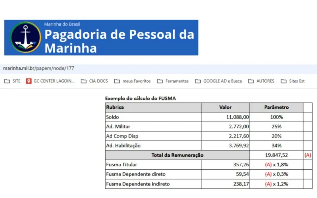This screenshot has height=198, width=317.
Task: Click the Rubrica column header
Action: pyautogui.click(x=115, y=107)
